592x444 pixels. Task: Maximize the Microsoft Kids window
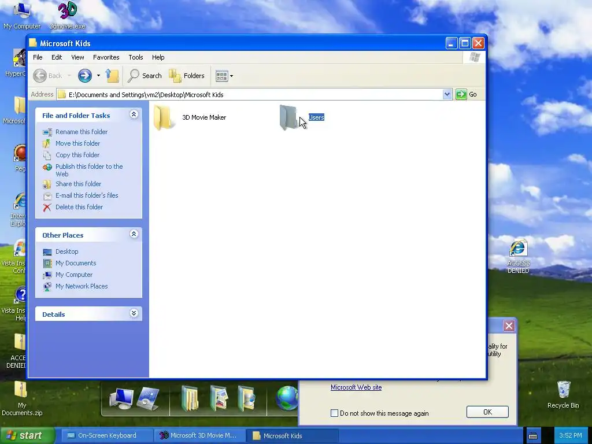click(465, 43)
